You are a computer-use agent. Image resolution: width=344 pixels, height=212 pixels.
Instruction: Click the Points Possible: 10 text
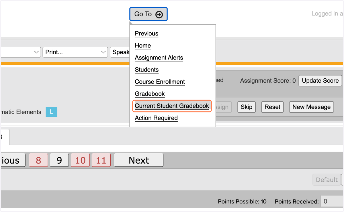[x=242, y=201]
